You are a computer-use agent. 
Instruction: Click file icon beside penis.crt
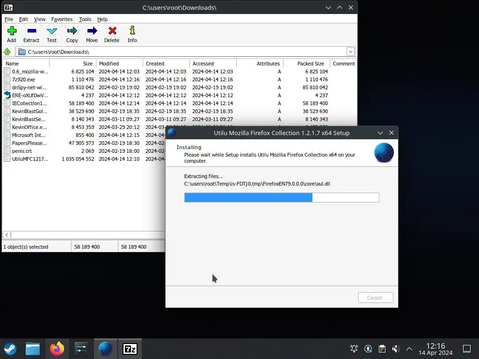pos(7,151)
